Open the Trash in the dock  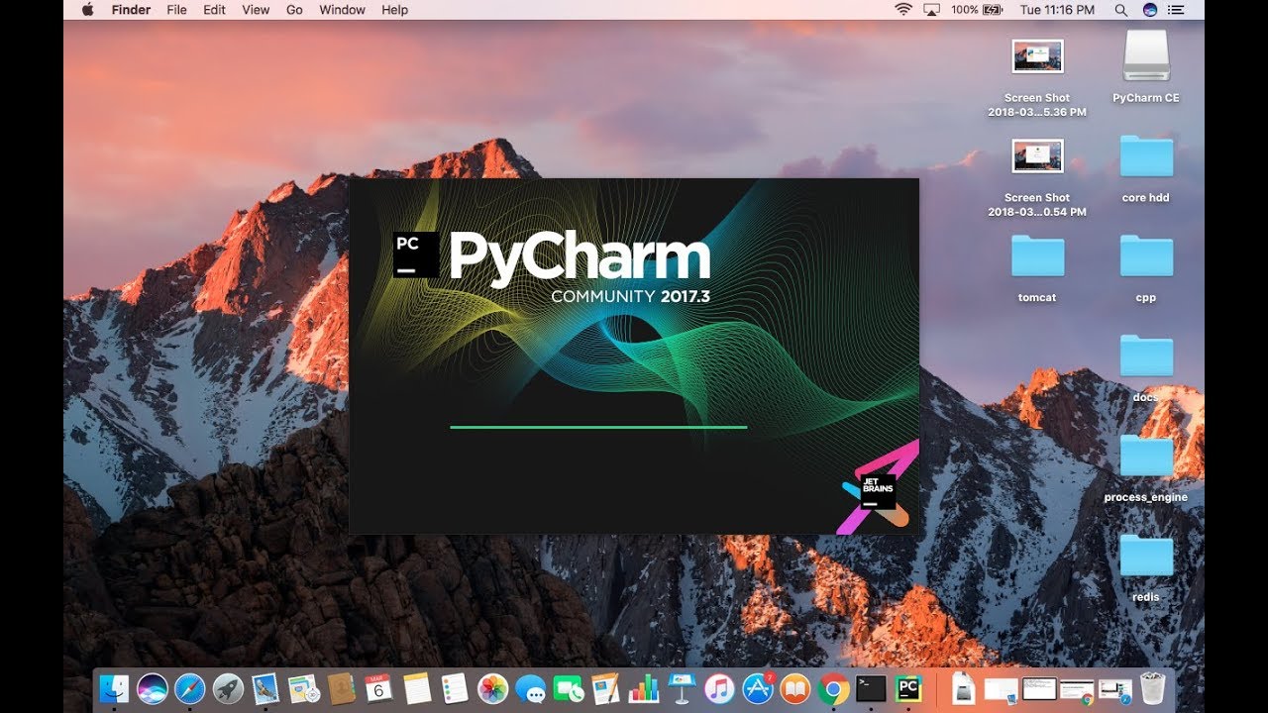click(1152, 688)
